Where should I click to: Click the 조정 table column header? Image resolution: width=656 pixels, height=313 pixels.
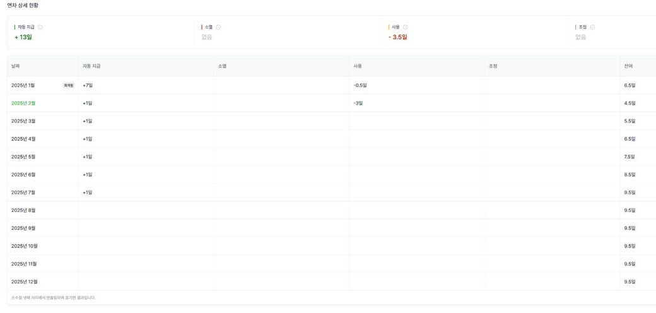pos(493,66)
